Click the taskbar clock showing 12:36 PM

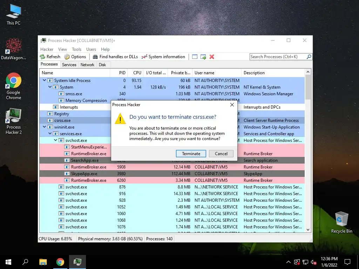pos(329,262)
